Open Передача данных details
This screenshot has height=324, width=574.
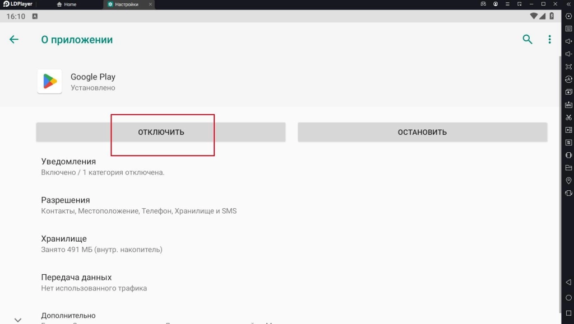76,282
